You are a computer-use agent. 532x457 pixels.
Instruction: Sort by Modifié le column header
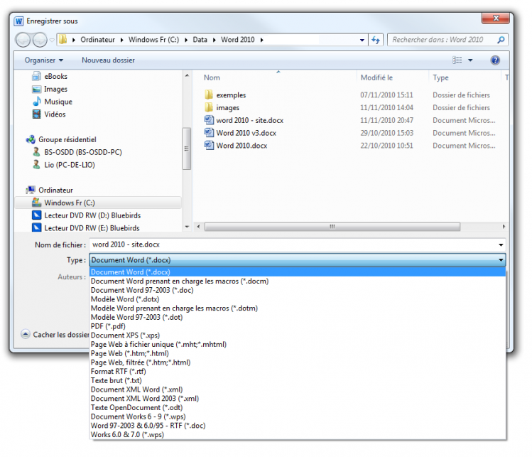point(376,77)
